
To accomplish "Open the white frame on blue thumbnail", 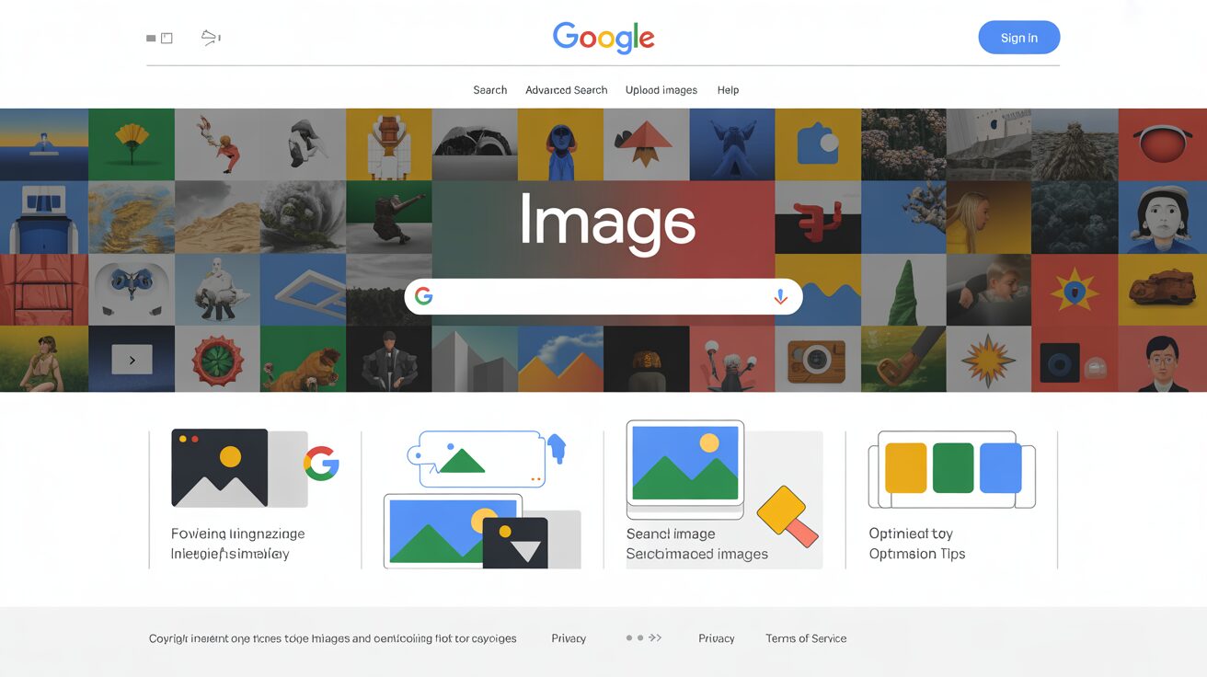I will tap(303, 290).
